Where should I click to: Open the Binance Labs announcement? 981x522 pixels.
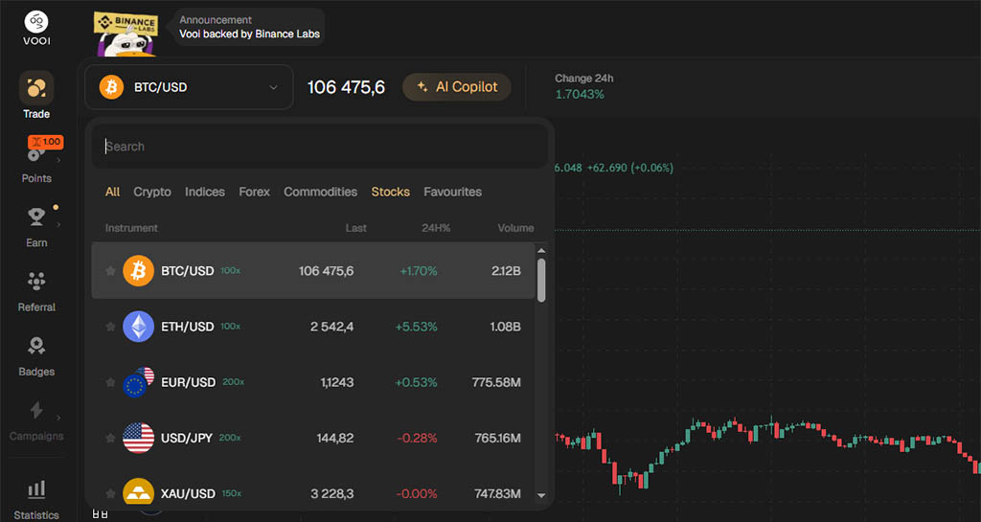pos(250,27)
